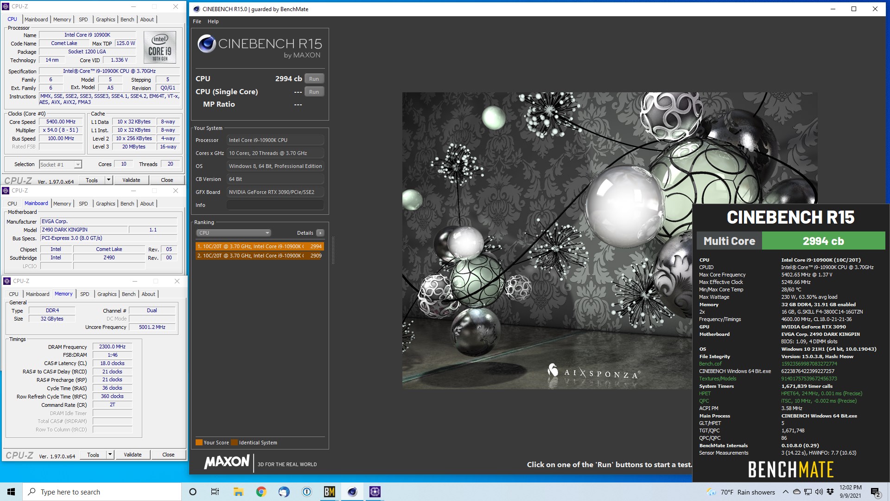Click the orange Your Score legend swatch

[x=199, y=443]
